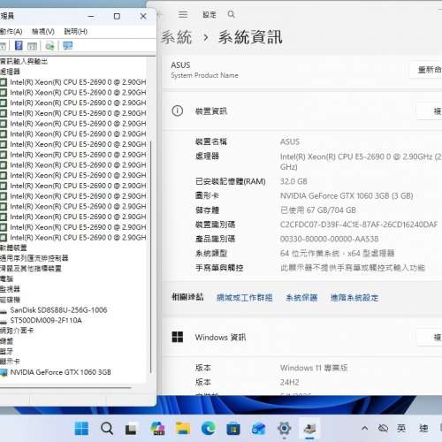
Task: Show hidden system tray icons
Action: pos(364,428)
